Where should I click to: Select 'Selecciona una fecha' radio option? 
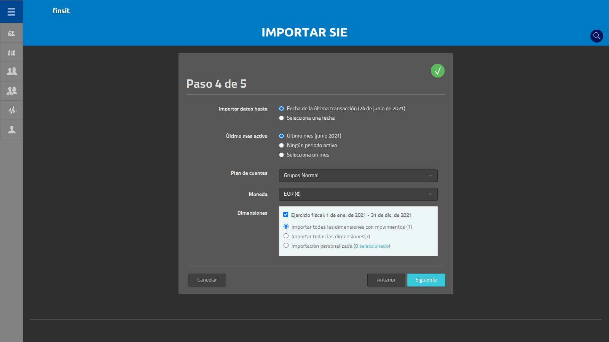pyautogui.click(x=282, y=118)
